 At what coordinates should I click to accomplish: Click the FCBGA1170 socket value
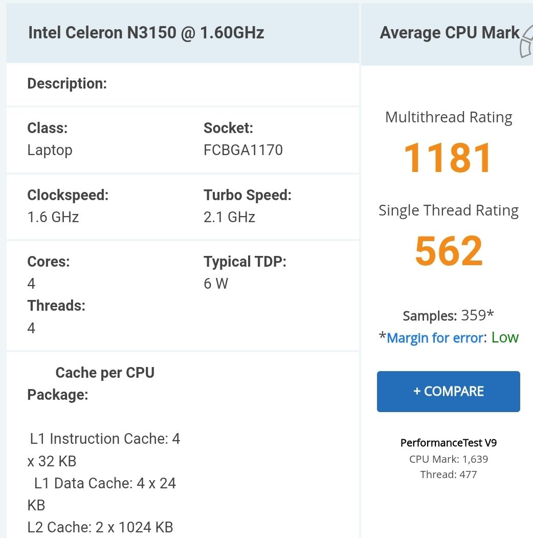coord(243,150)
